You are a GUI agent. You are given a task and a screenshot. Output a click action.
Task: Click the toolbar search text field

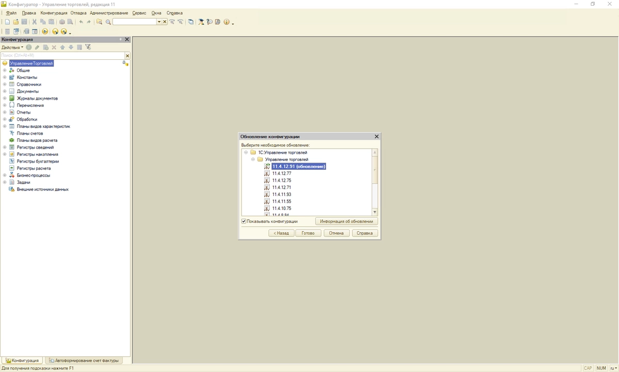click(x=135, y=22)
